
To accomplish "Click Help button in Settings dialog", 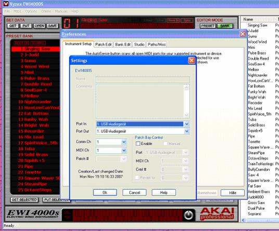I will coord(163,193).
